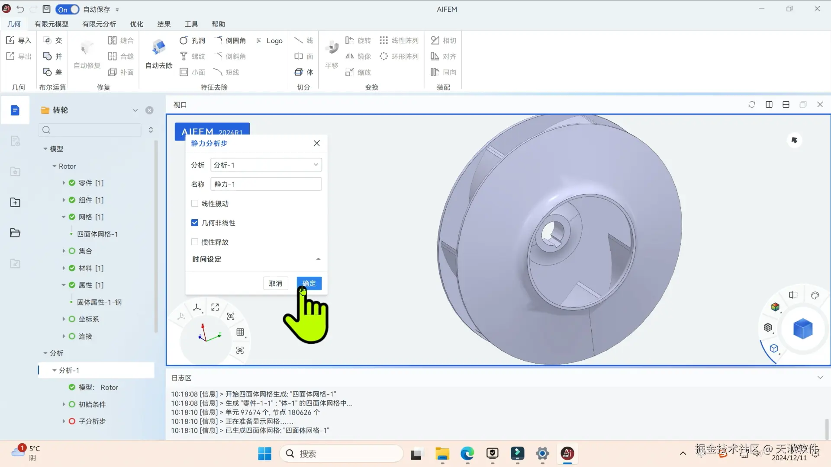Open the 分析-1 analysis dropdown
The height and width of the screenshot is (467, 831).
point(266,165)
